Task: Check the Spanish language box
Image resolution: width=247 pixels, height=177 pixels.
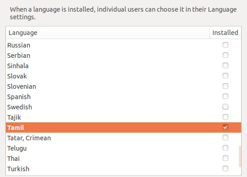Action: coord(225,96)
